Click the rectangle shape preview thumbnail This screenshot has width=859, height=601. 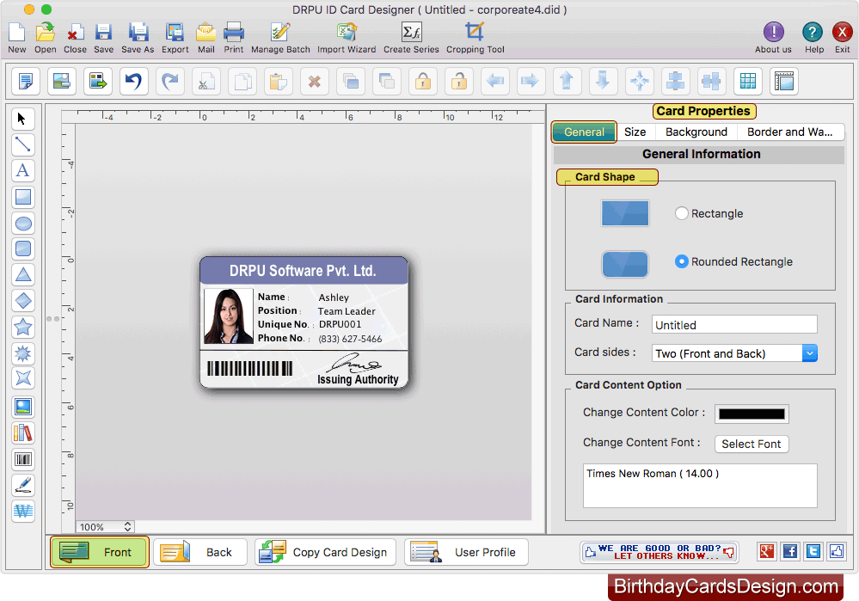click(x=625, y=213)
